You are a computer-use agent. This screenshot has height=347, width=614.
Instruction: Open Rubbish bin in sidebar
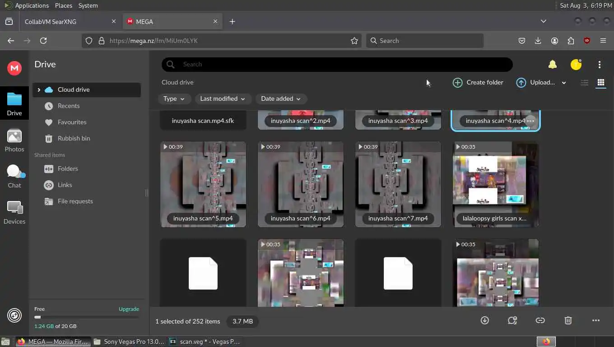(87, 139)
